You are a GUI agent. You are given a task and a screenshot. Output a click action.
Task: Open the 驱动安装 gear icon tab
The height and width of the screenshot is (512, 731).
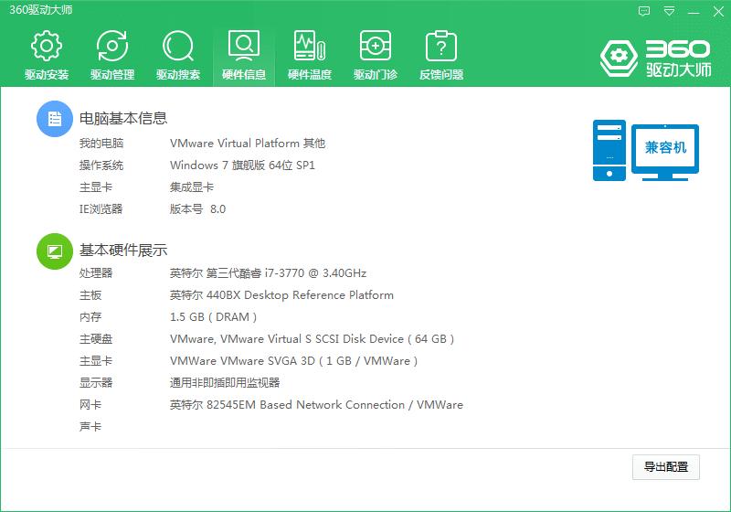(x=47, y=55)
